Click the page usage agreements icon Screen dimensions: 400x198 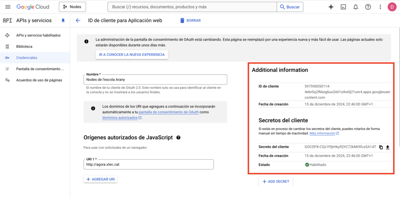pyautogui.click(x=7, y=80)
